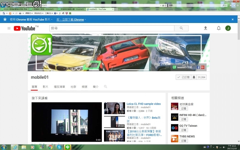
Task: Open the YouTube hamburger guide menu
Action: point(9,28)
